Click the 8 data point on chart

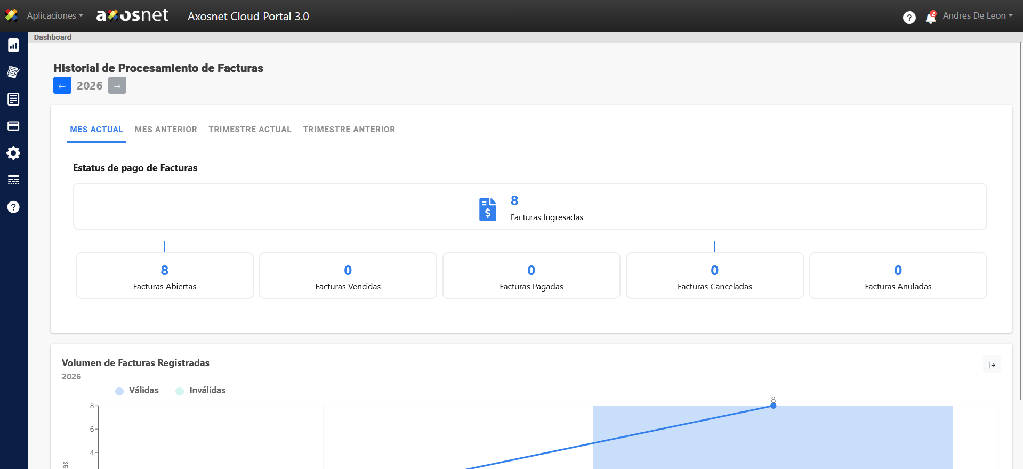(773, 406)
